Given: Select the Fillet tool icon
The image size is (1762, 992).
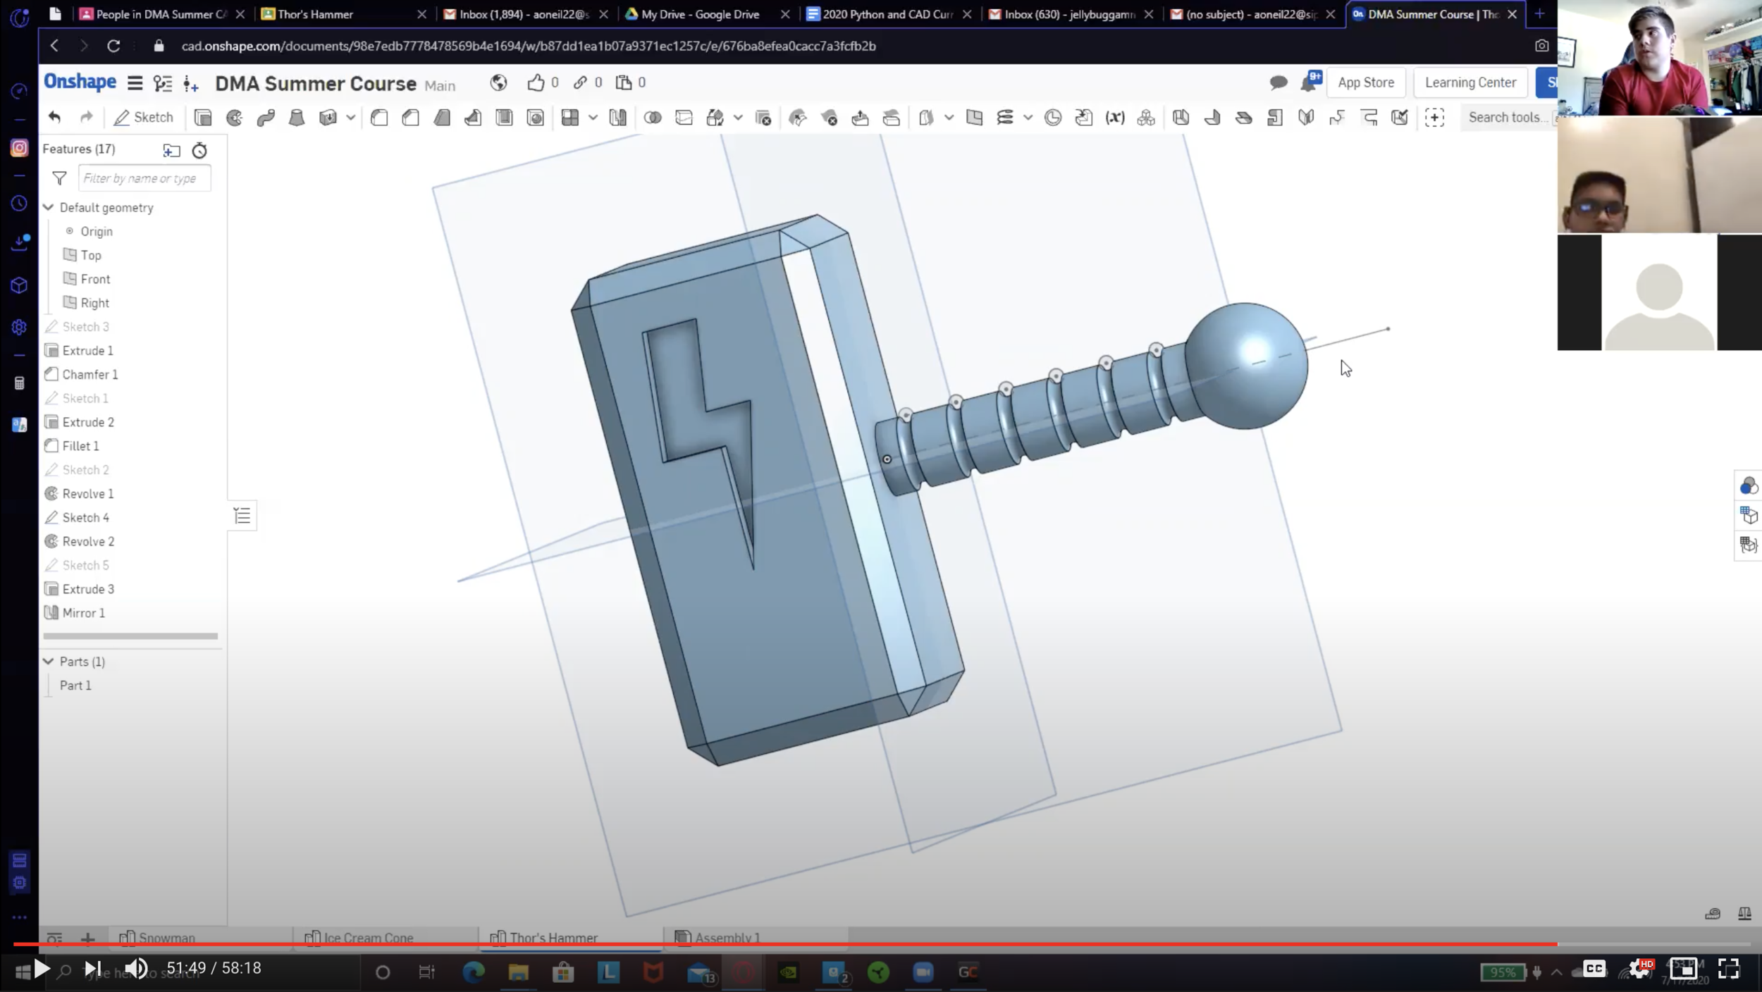Looking at the screenshot, I should (379, 118).
